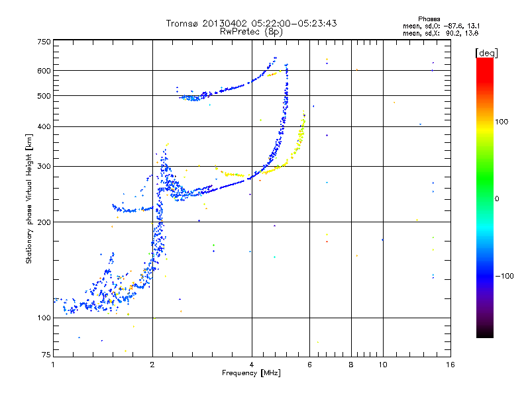530x397 pixels.
Task: Click the 'RwPretec (8p)' subtitle
Action: (x=251, y=32)
